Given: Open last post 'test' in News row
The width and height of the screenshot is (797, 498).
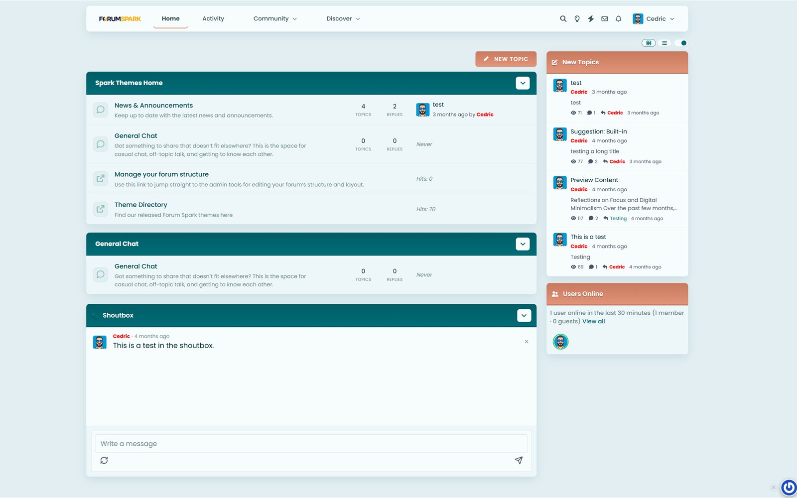Looking at the screenshot, I should pos(438,105).
